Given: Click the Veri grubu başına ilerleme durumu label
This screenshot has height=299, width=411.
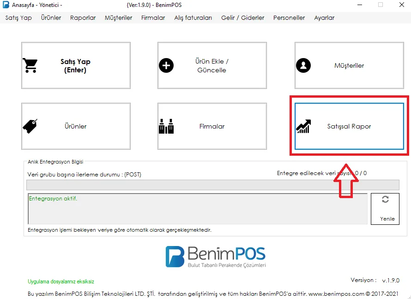Looking at the screenshot, I should (x=85, y=175).
